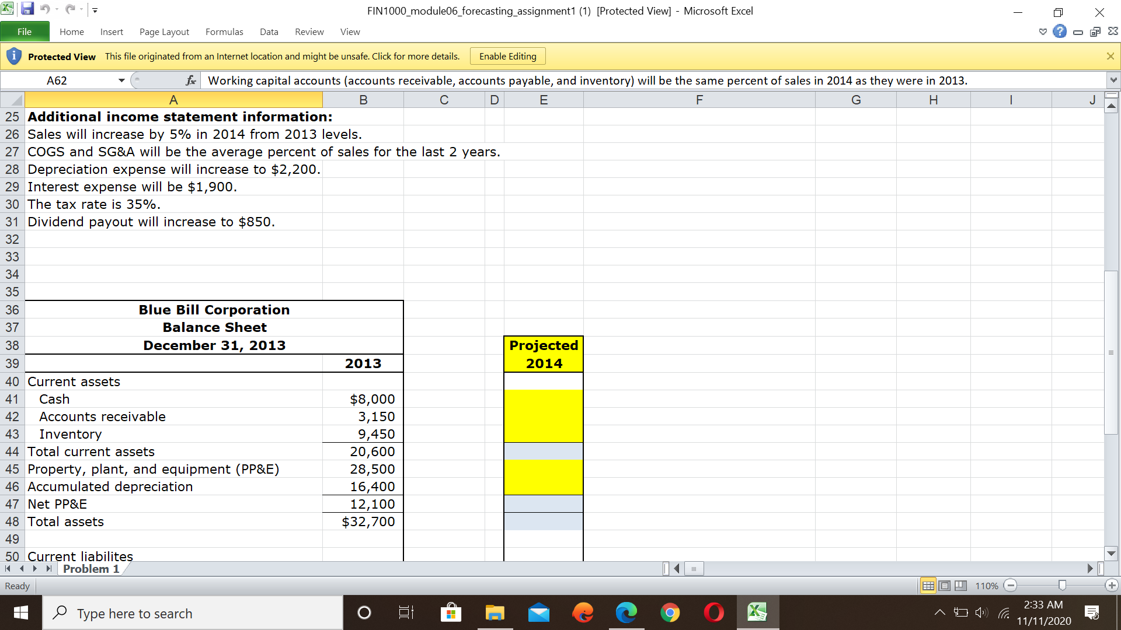Click the Windows taskbar search box
Viewport: 1121px width, 630px height.
(193, 613)
